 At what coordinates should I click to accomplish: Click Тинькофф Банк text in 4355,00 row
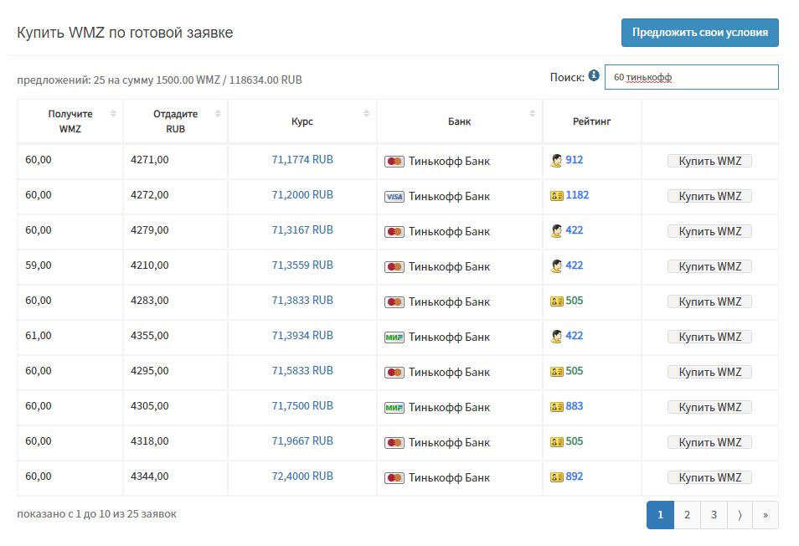[449, 337]
